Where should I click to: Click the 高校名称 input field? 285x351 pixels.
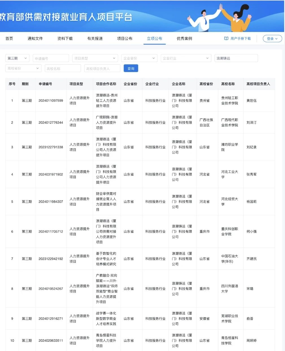pos(63,69)
